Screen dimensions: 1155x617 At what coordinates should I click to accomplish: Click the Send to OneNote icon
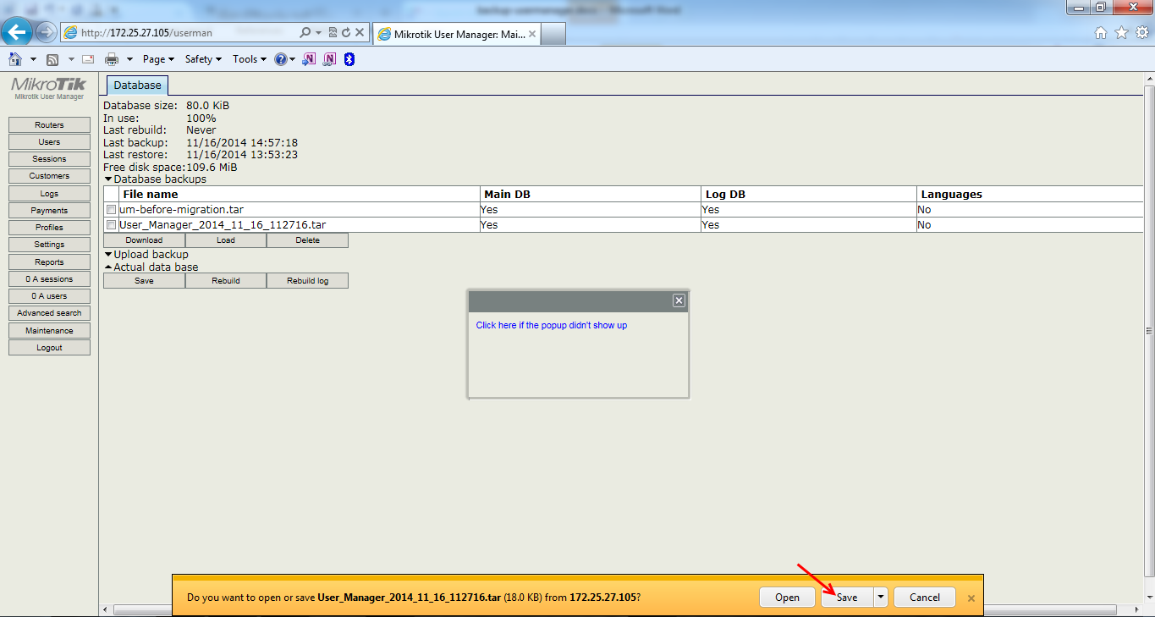click(x=310, y=59)
